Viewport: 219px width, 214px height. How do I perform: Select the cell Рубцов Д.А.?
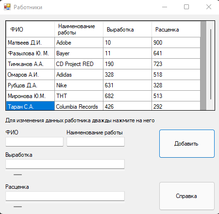click(x=30, y=85)
